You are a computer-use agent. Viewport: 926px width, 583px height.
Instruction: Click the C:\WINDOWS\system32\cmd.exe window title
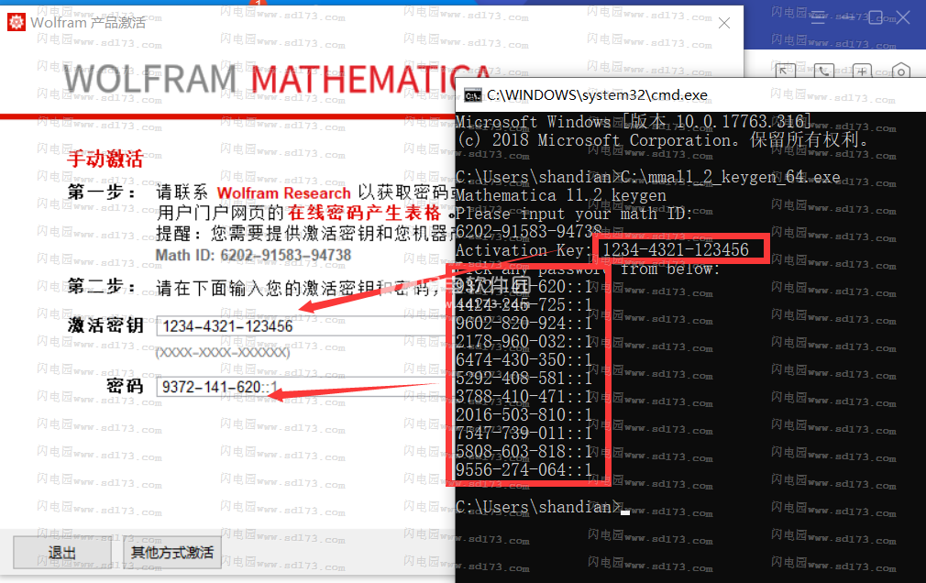[597, 95]
